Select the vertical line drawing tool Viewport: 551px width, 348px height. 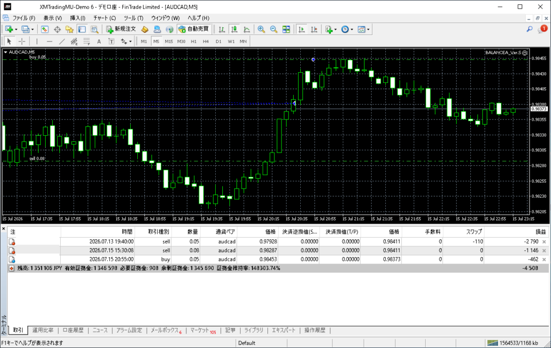pyautogui.click(x=37, y=41)
